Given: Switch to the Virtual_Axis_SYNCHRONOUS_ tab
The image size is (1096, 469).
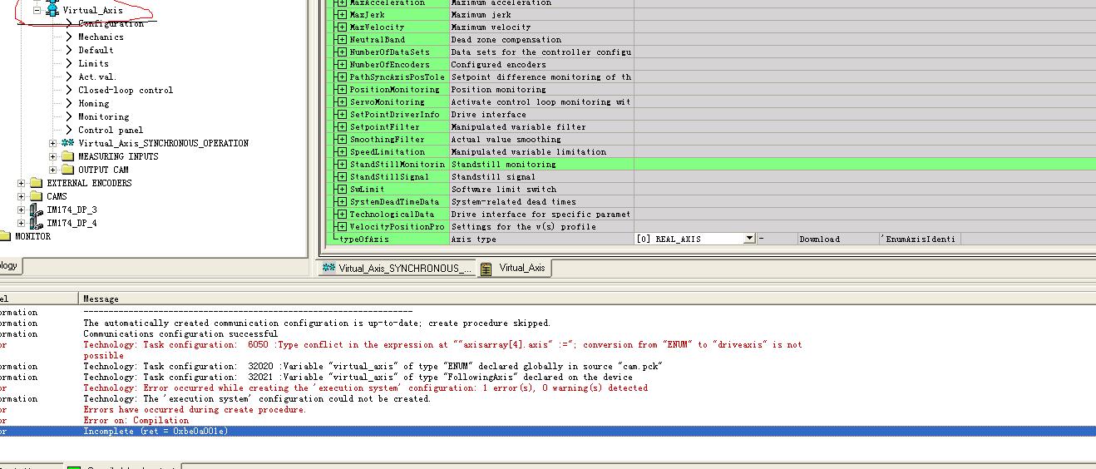Looking at the screenshot, I should coord(396,268).
